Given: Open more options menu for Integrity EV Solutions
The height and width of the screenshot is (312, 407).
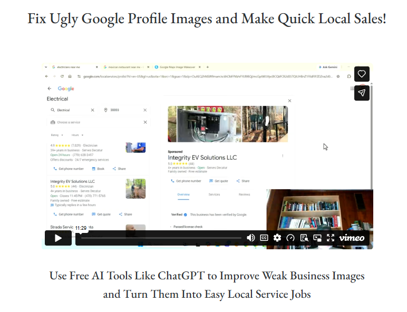Looking at the screenshot, I should click(283, 156).
